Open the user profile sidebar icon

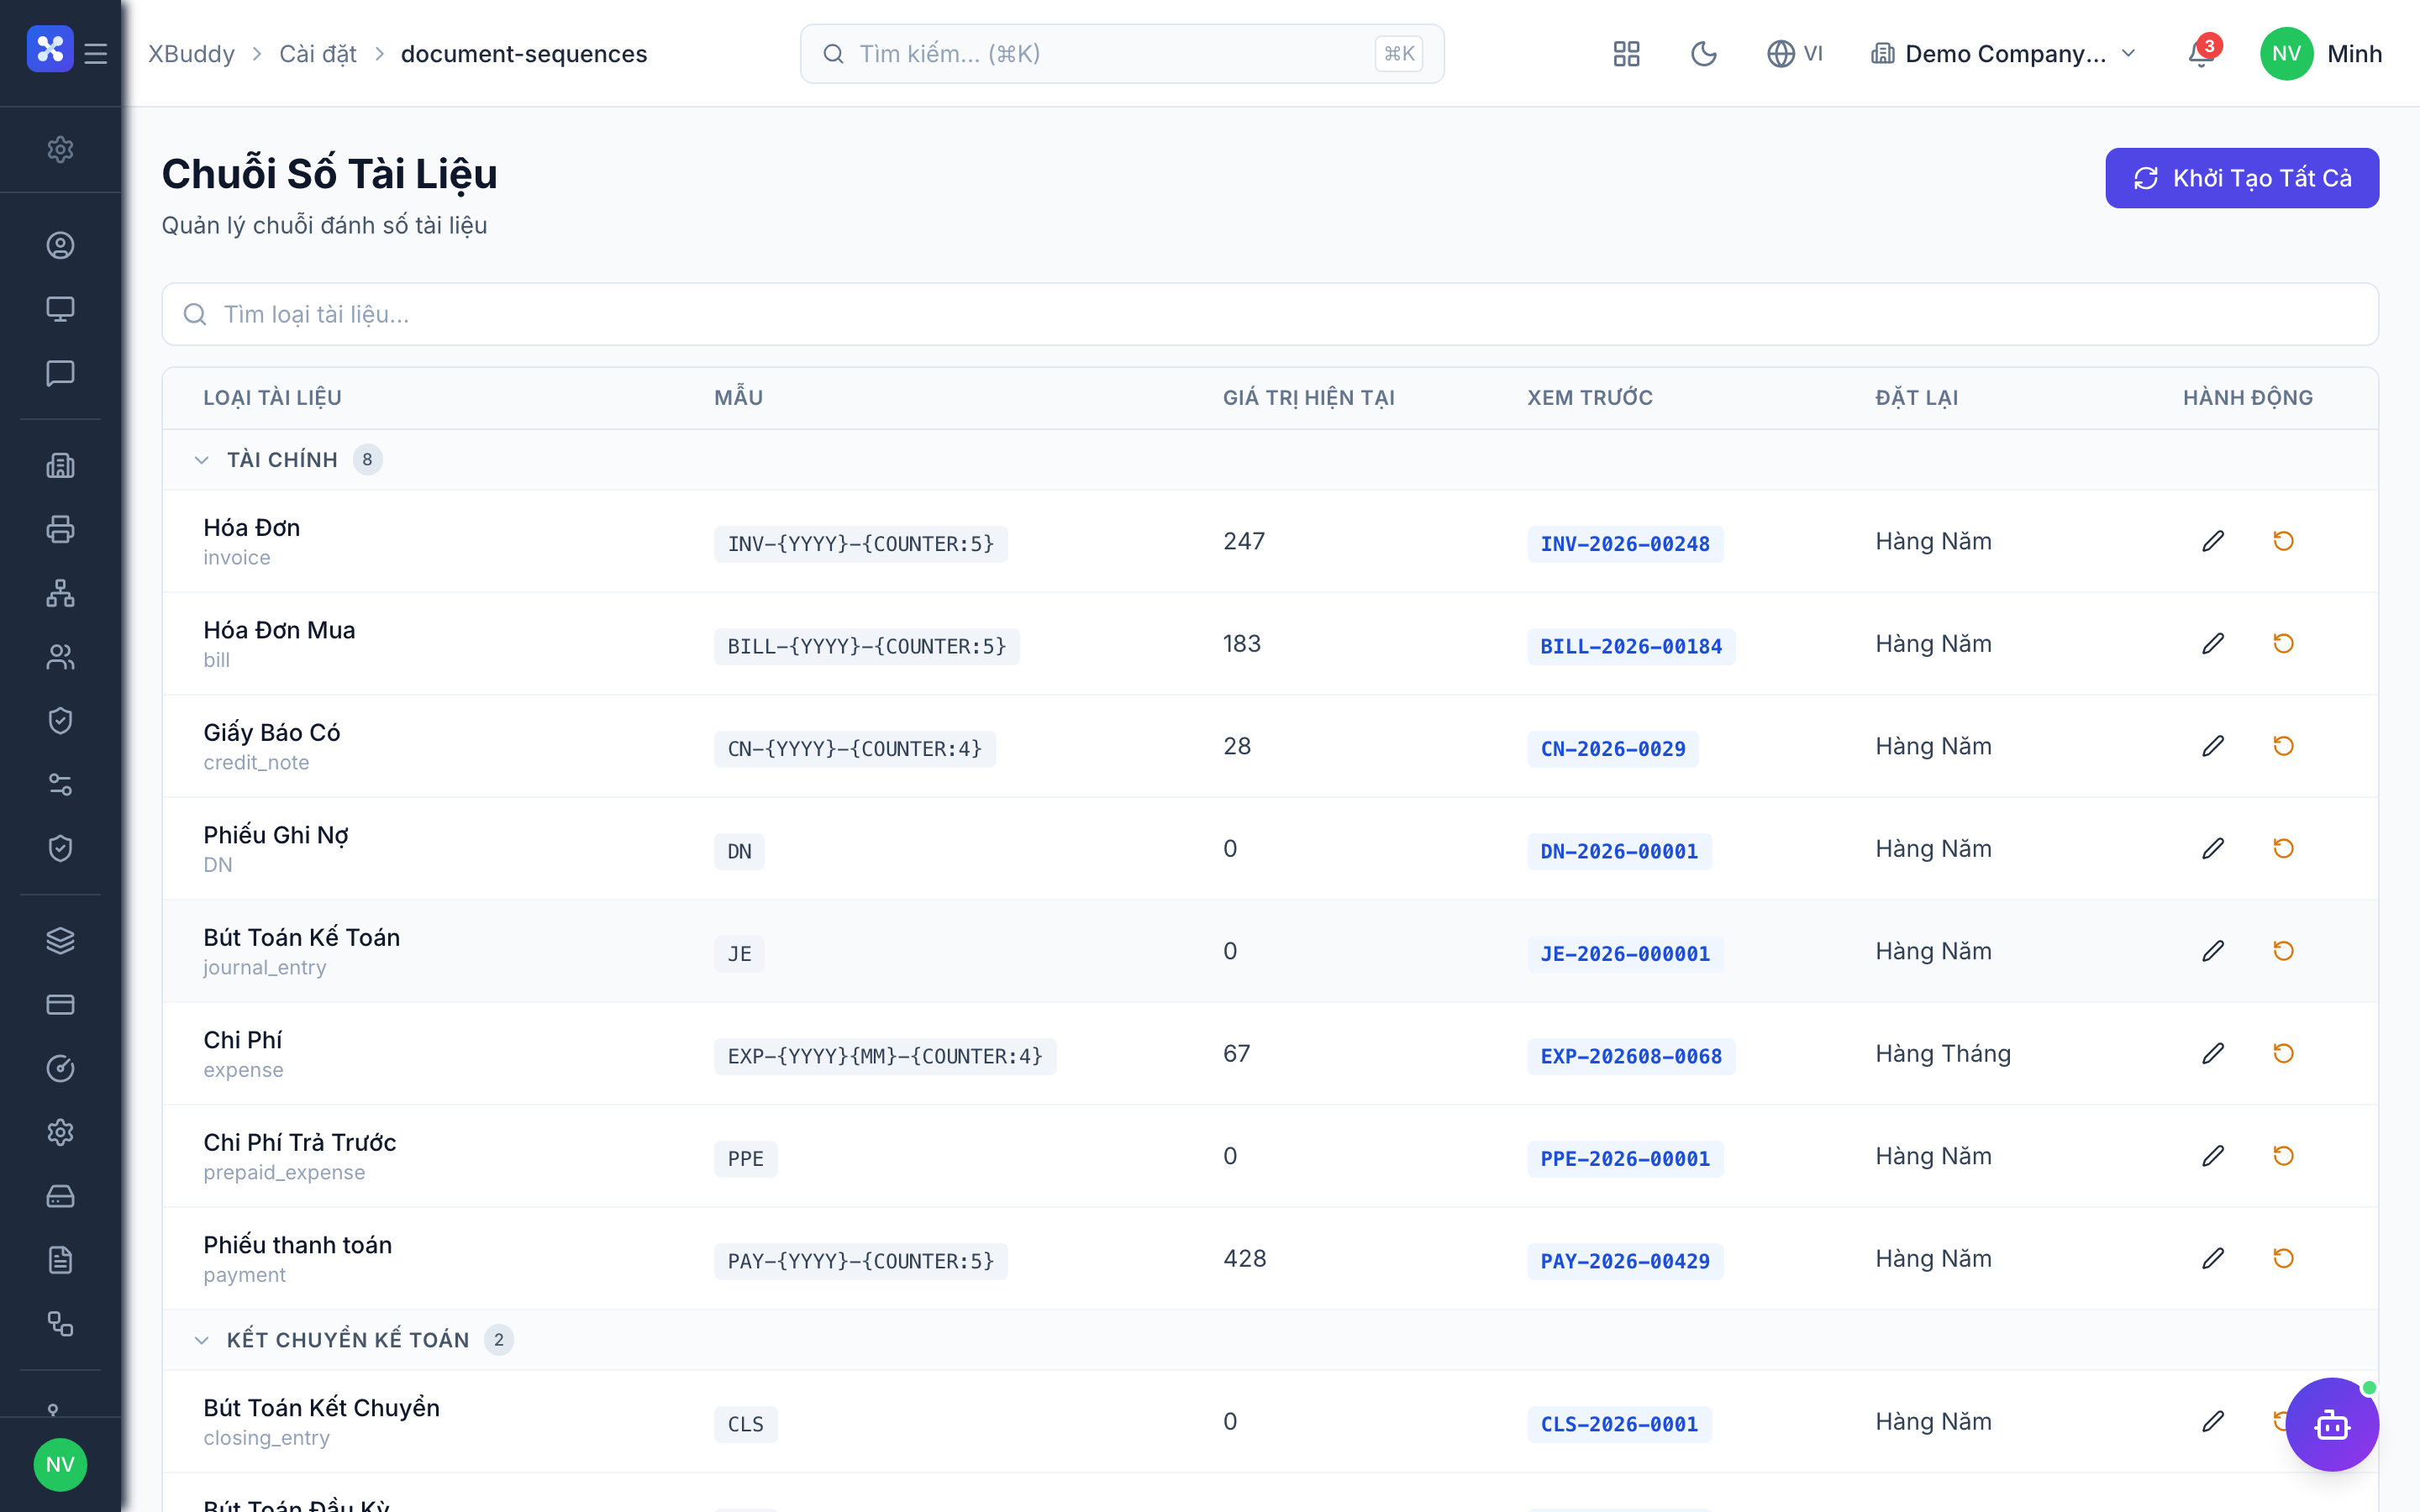pos(60,245)
